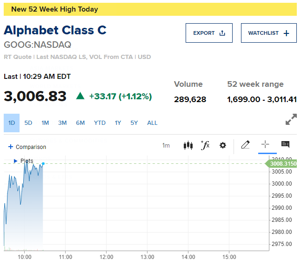301x265 pixels.
Task: Toggle the crosshair tool
Action: click(265, 144)
